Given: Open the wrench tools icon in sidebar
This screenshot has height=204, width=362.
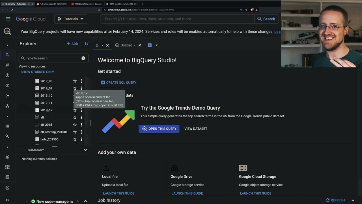Looking at the screenshot, I should pyautogui.click(x=7, y=136).
